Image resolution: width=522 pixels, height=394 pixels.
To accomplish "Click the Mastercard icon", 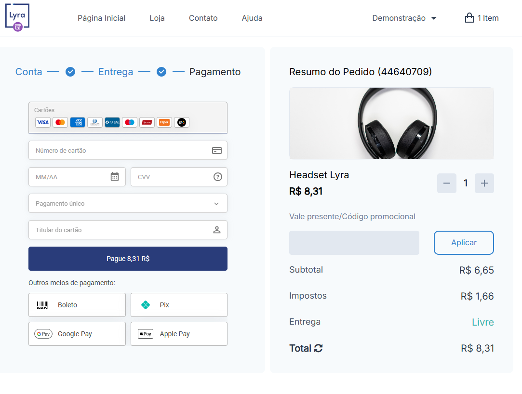I will pyautogui.click(x=60, y=122).
